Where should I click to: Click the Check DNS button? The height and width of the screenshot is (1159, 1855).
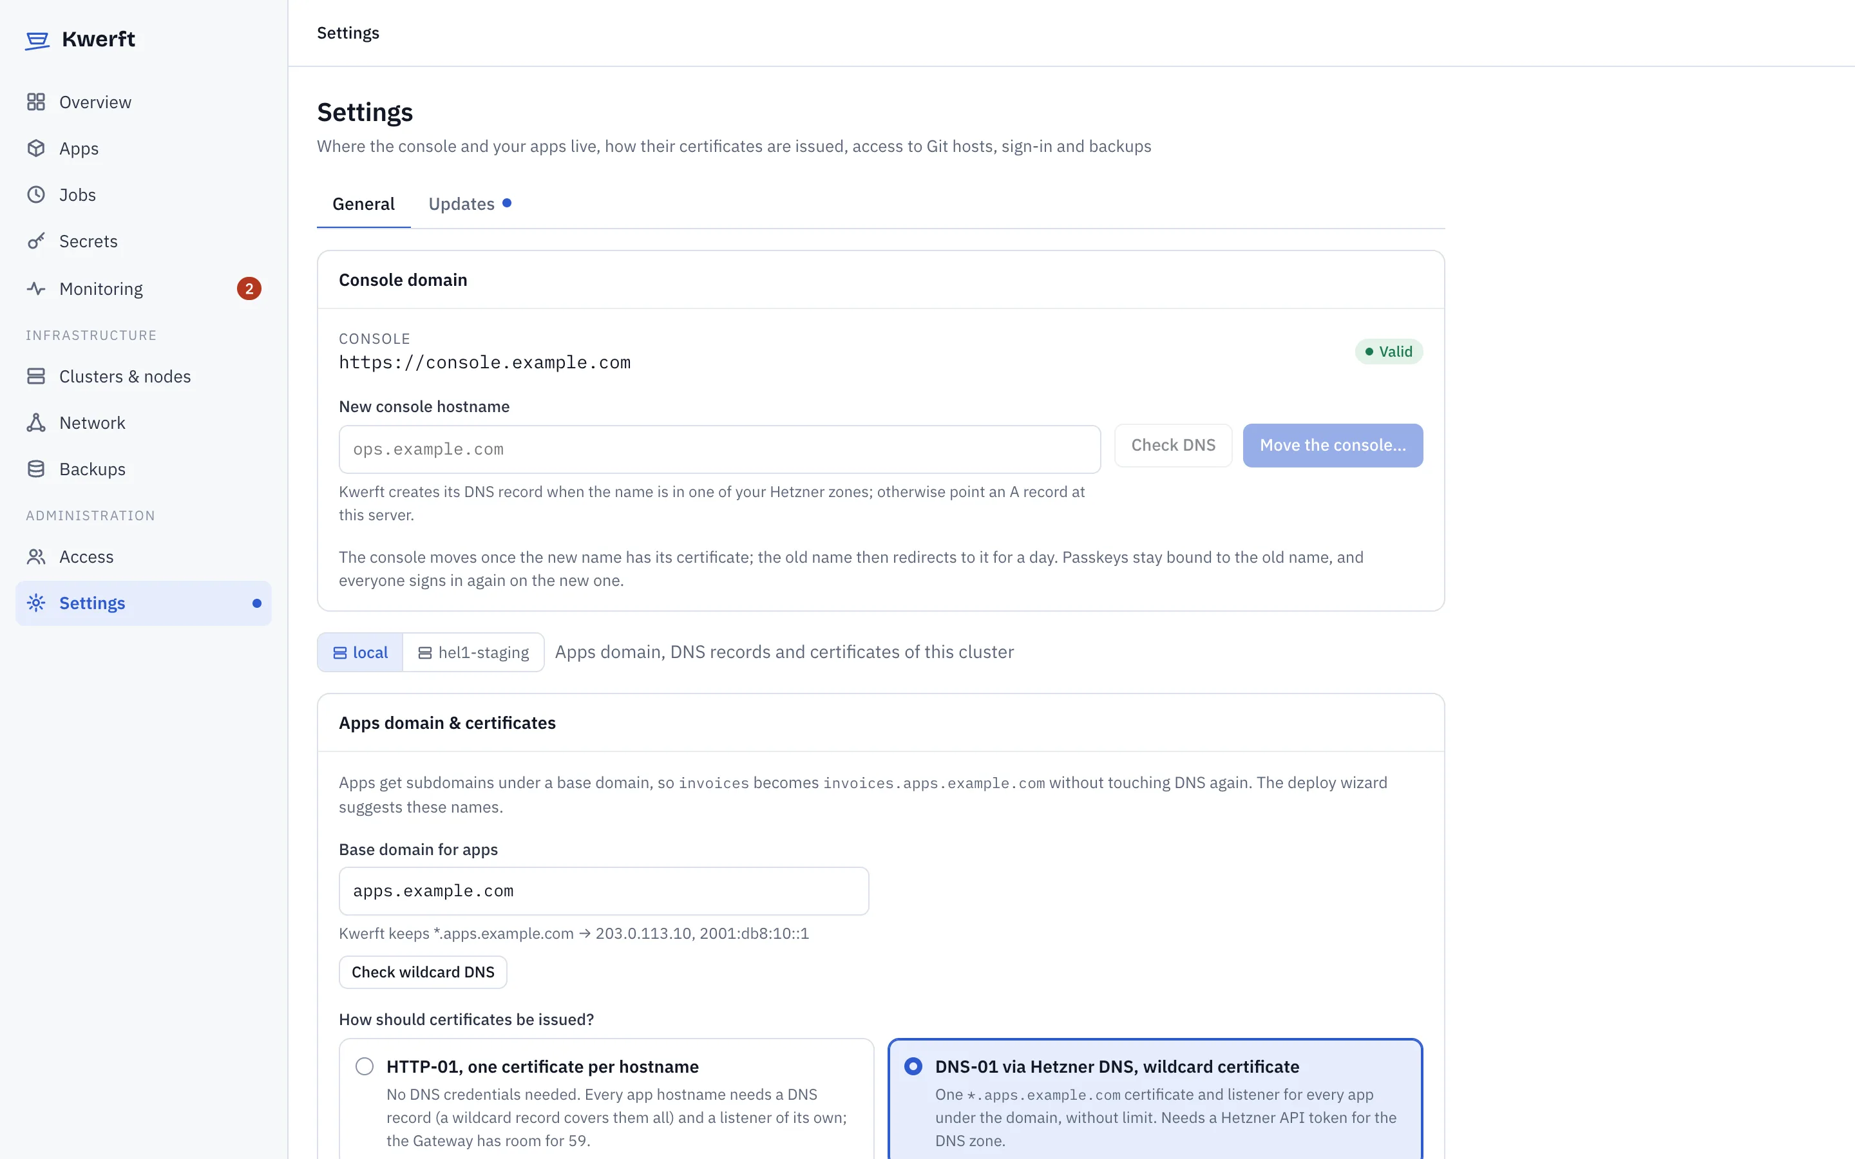point(1173,446)
